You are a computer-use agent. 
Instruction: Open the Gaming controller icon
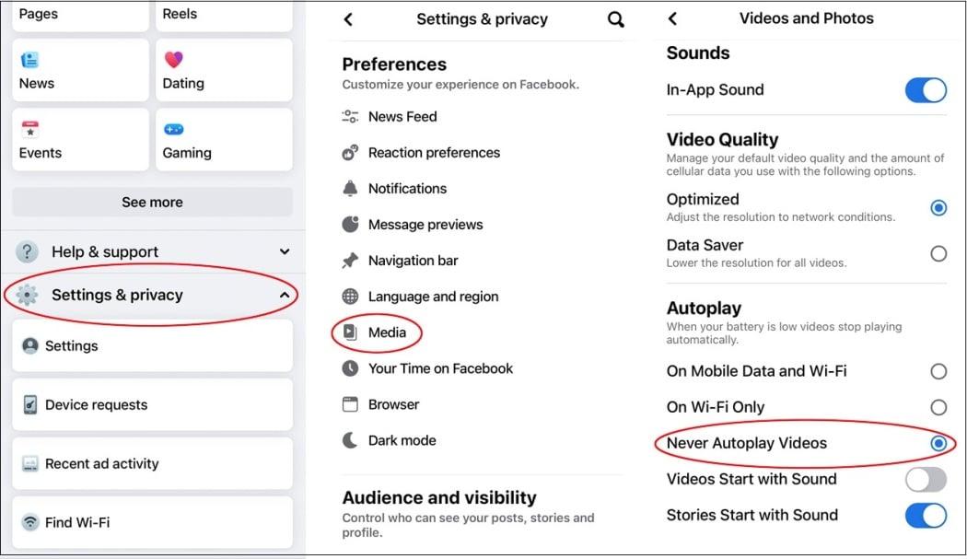[x=174, y=129]
